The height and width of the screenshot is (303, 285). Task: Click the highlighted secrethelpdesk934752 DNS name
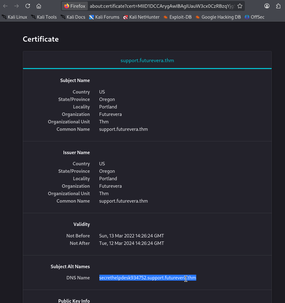click(x=148, y=278)
